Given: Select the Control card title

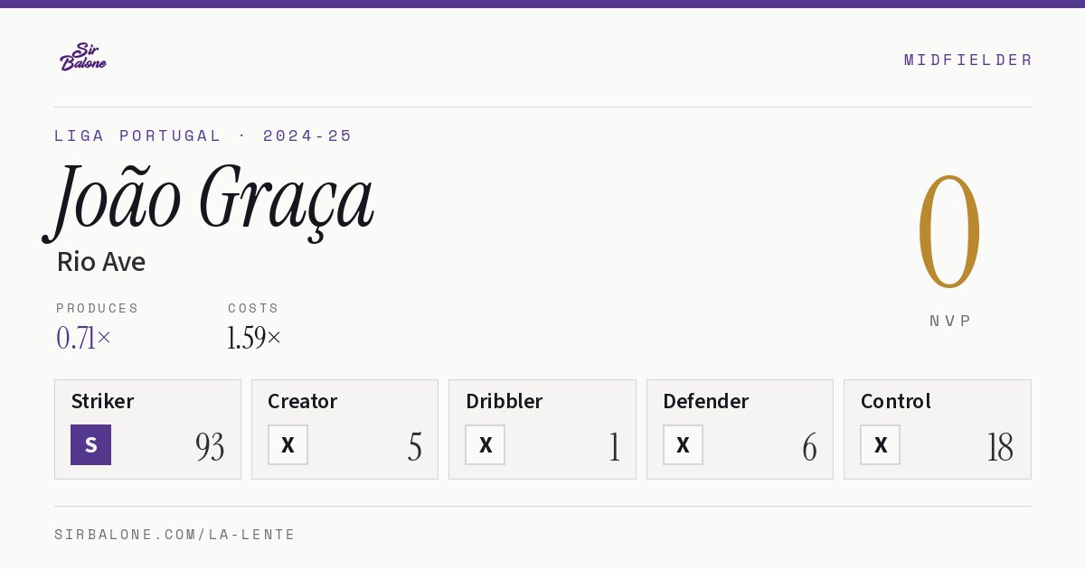Looking at the screenshot, I should (895, 401).
